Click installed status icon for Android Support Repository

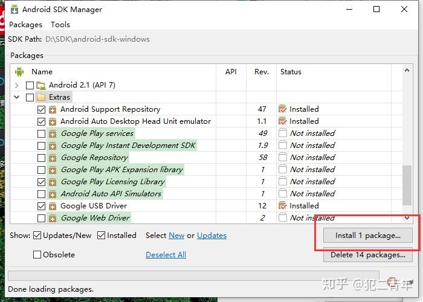282,109
